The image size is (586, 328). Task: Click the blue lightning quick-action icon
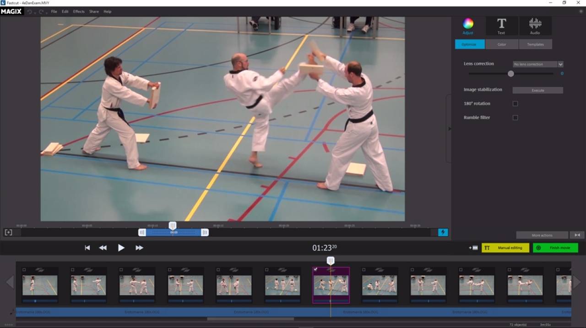coord(443,233)
